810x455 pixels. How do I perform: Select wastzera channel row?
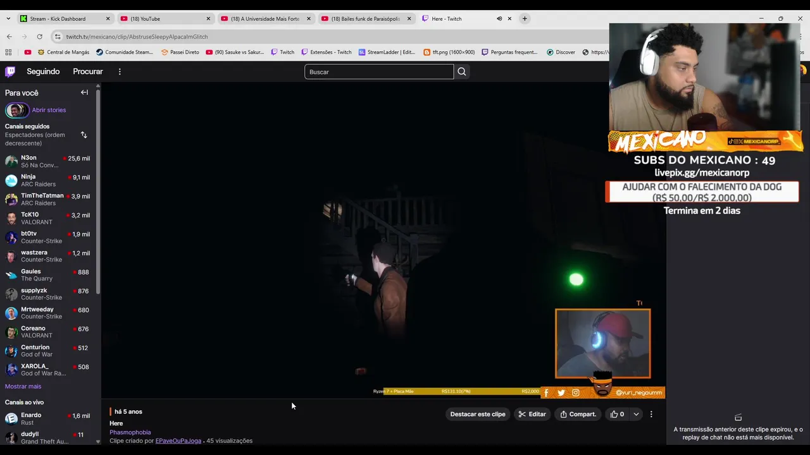pyautogui.click(x=48, y=257)
